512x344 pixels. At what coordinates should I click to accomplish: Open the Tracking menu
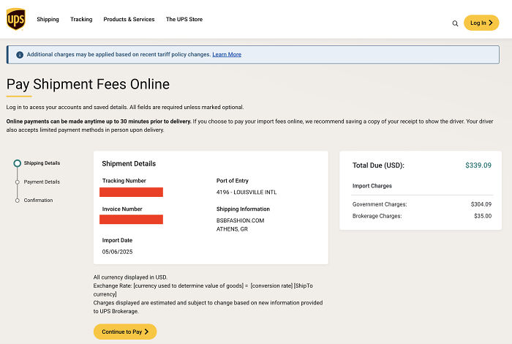(x=81, y=20)
